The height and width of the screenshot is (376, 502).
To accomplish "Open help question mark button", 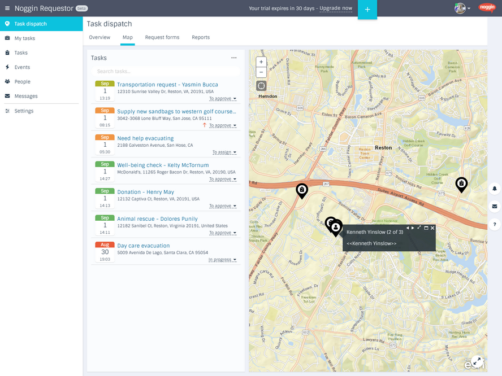I will [495, 224].
